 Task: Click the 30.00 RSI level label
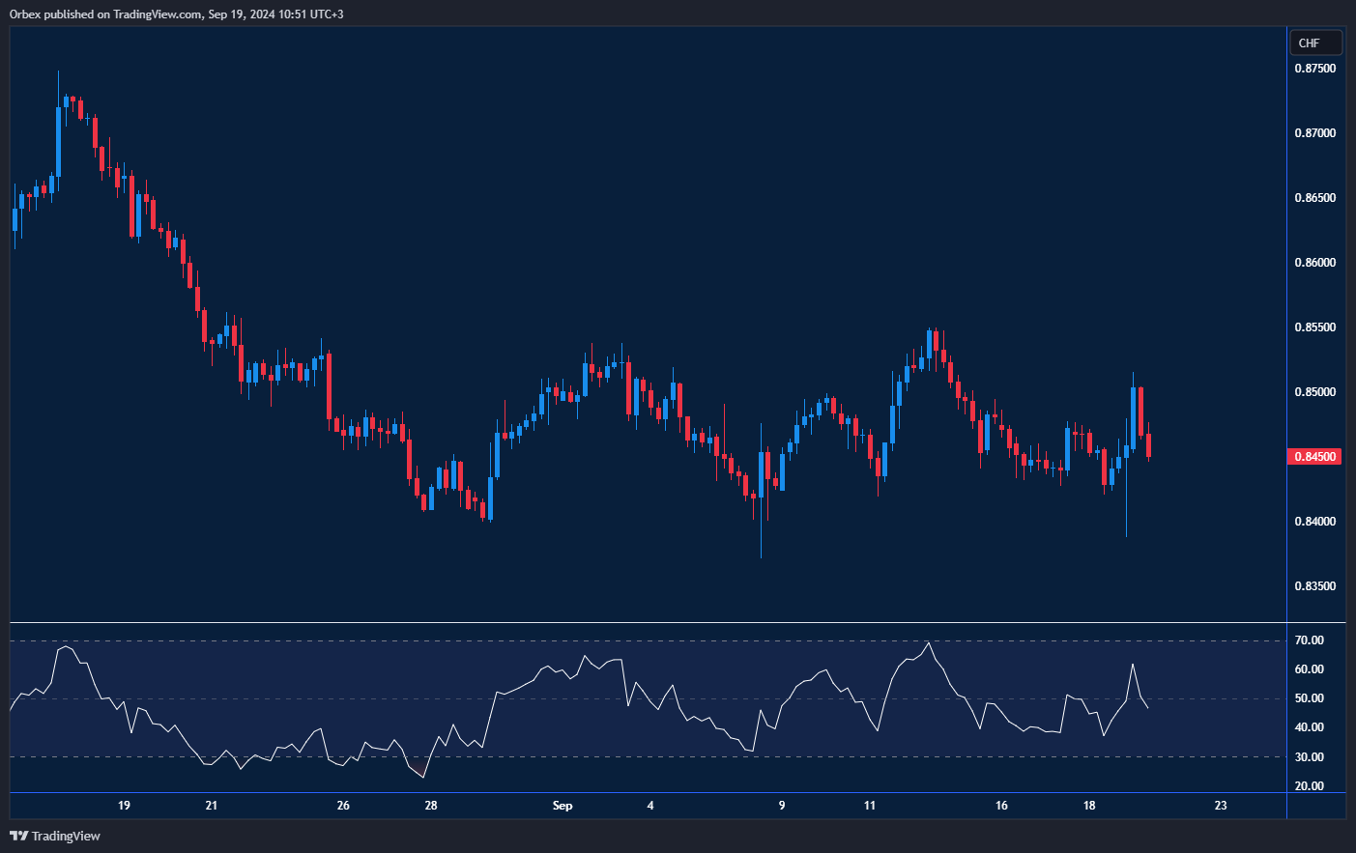pyautogui.click(x=1310, y=757)
